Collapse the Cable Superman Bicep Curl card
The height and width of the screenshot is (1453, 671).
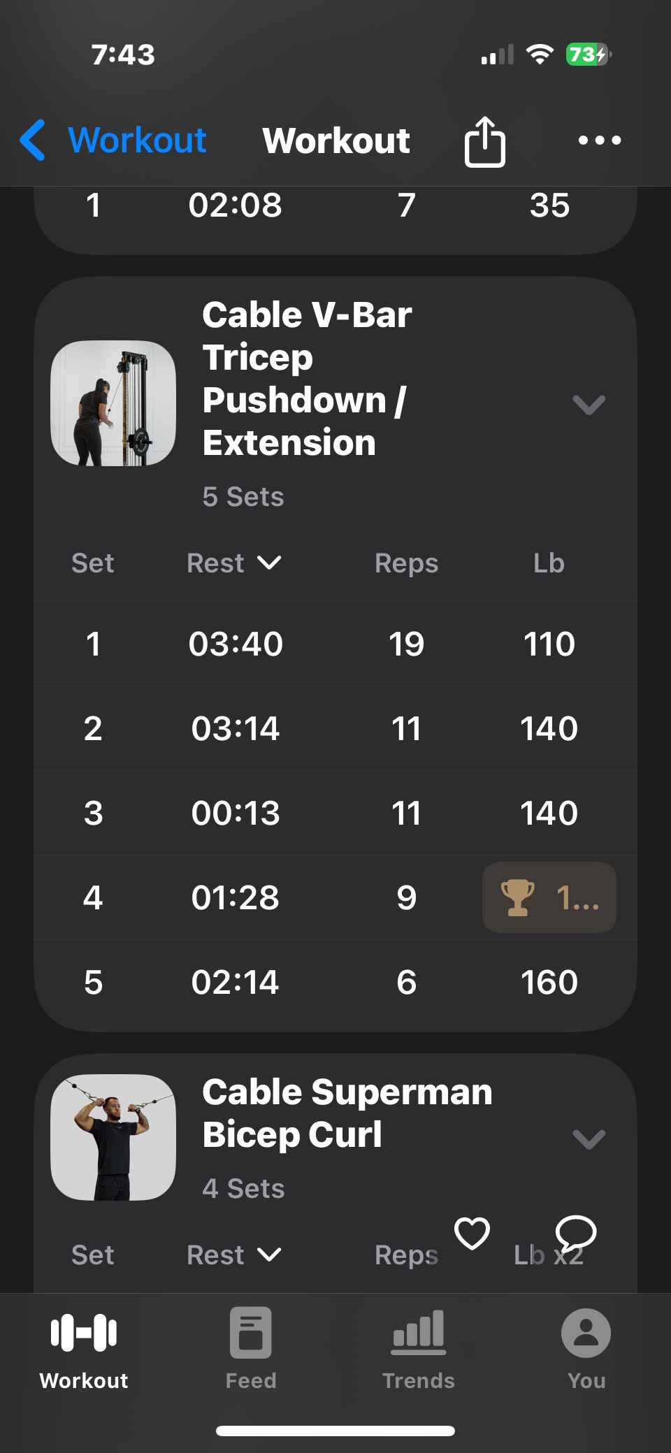point(589,1139)
